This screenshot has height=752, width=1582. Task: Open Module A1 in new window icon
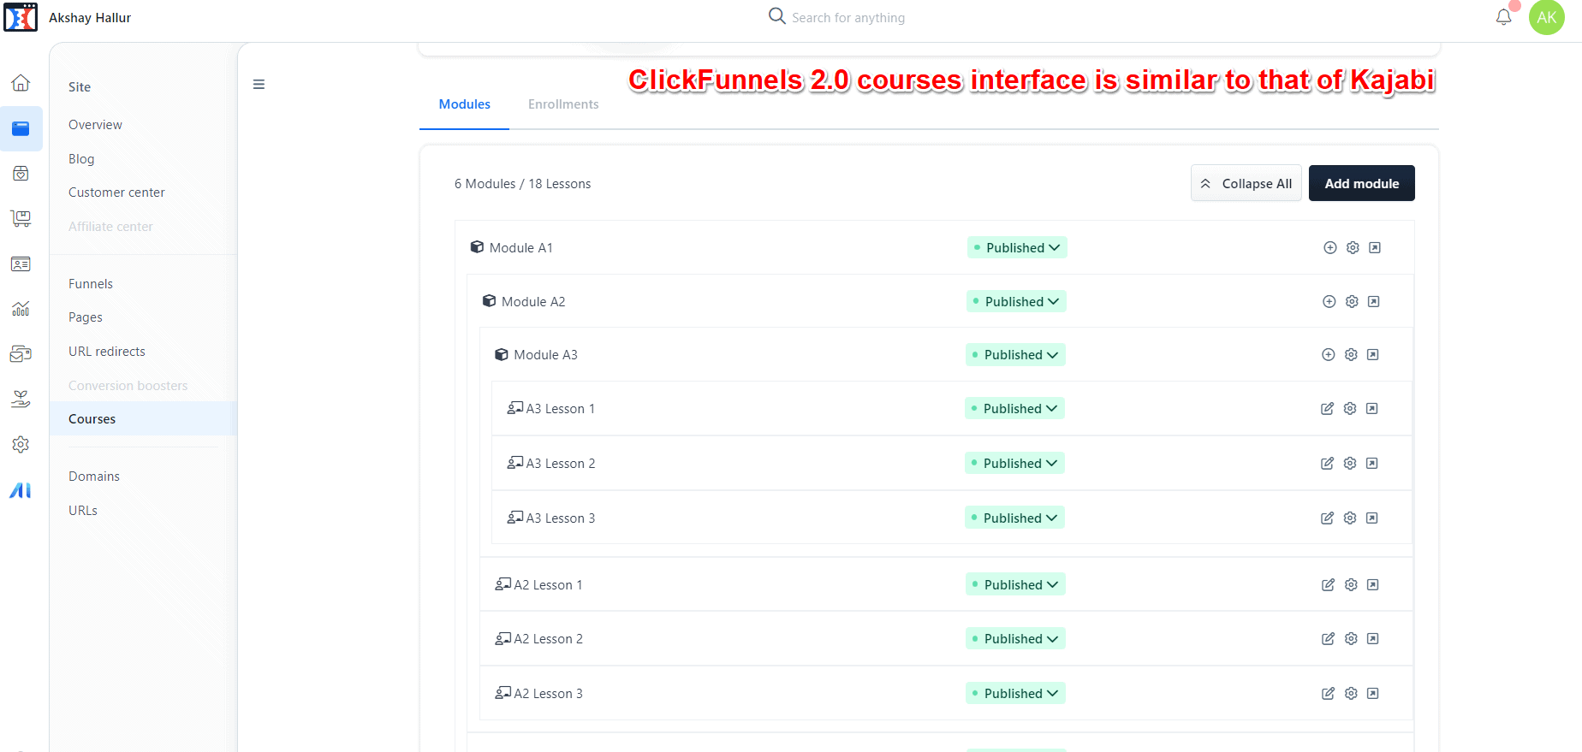pyautogui.click(x=1375, y=248)
